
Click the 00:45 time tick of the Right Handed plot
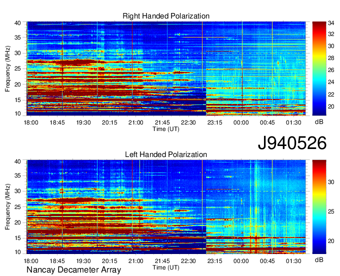point(267,122)
